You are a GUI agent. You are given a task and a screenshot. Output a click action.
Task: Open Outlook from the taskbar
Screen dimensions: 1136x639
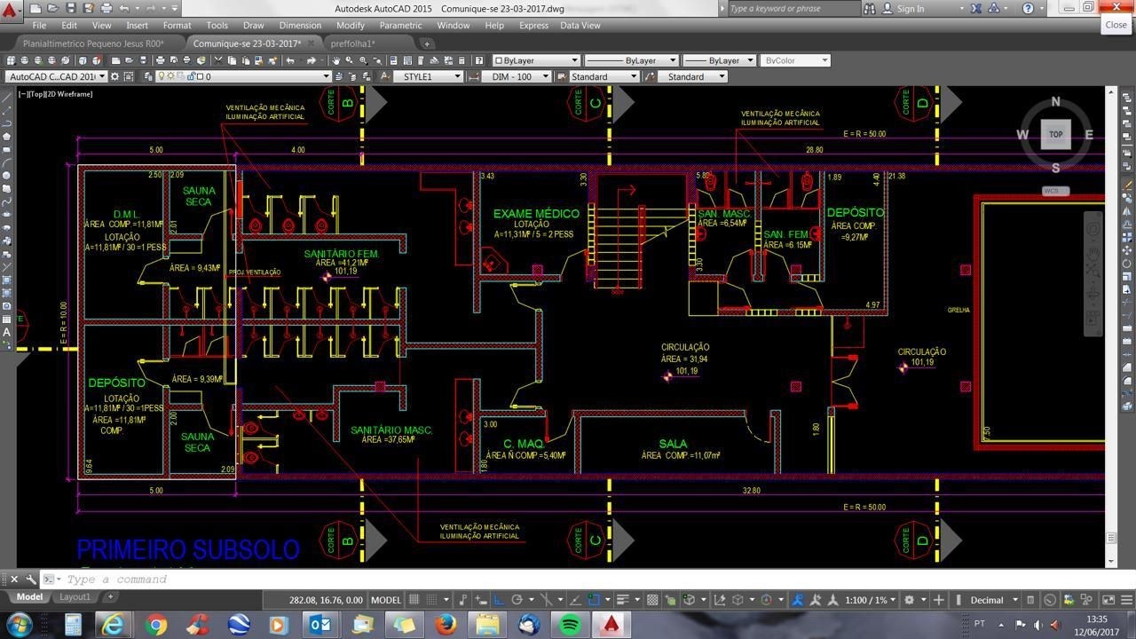click(x=320, y=625)
